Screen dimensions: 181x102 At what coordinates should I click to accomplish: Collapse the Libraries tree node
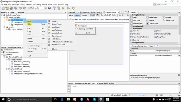[4, 27]
